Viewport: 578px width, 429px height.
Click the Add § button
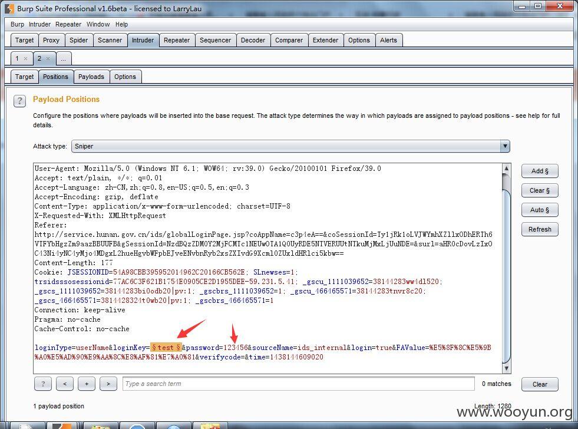coord(540,171)
